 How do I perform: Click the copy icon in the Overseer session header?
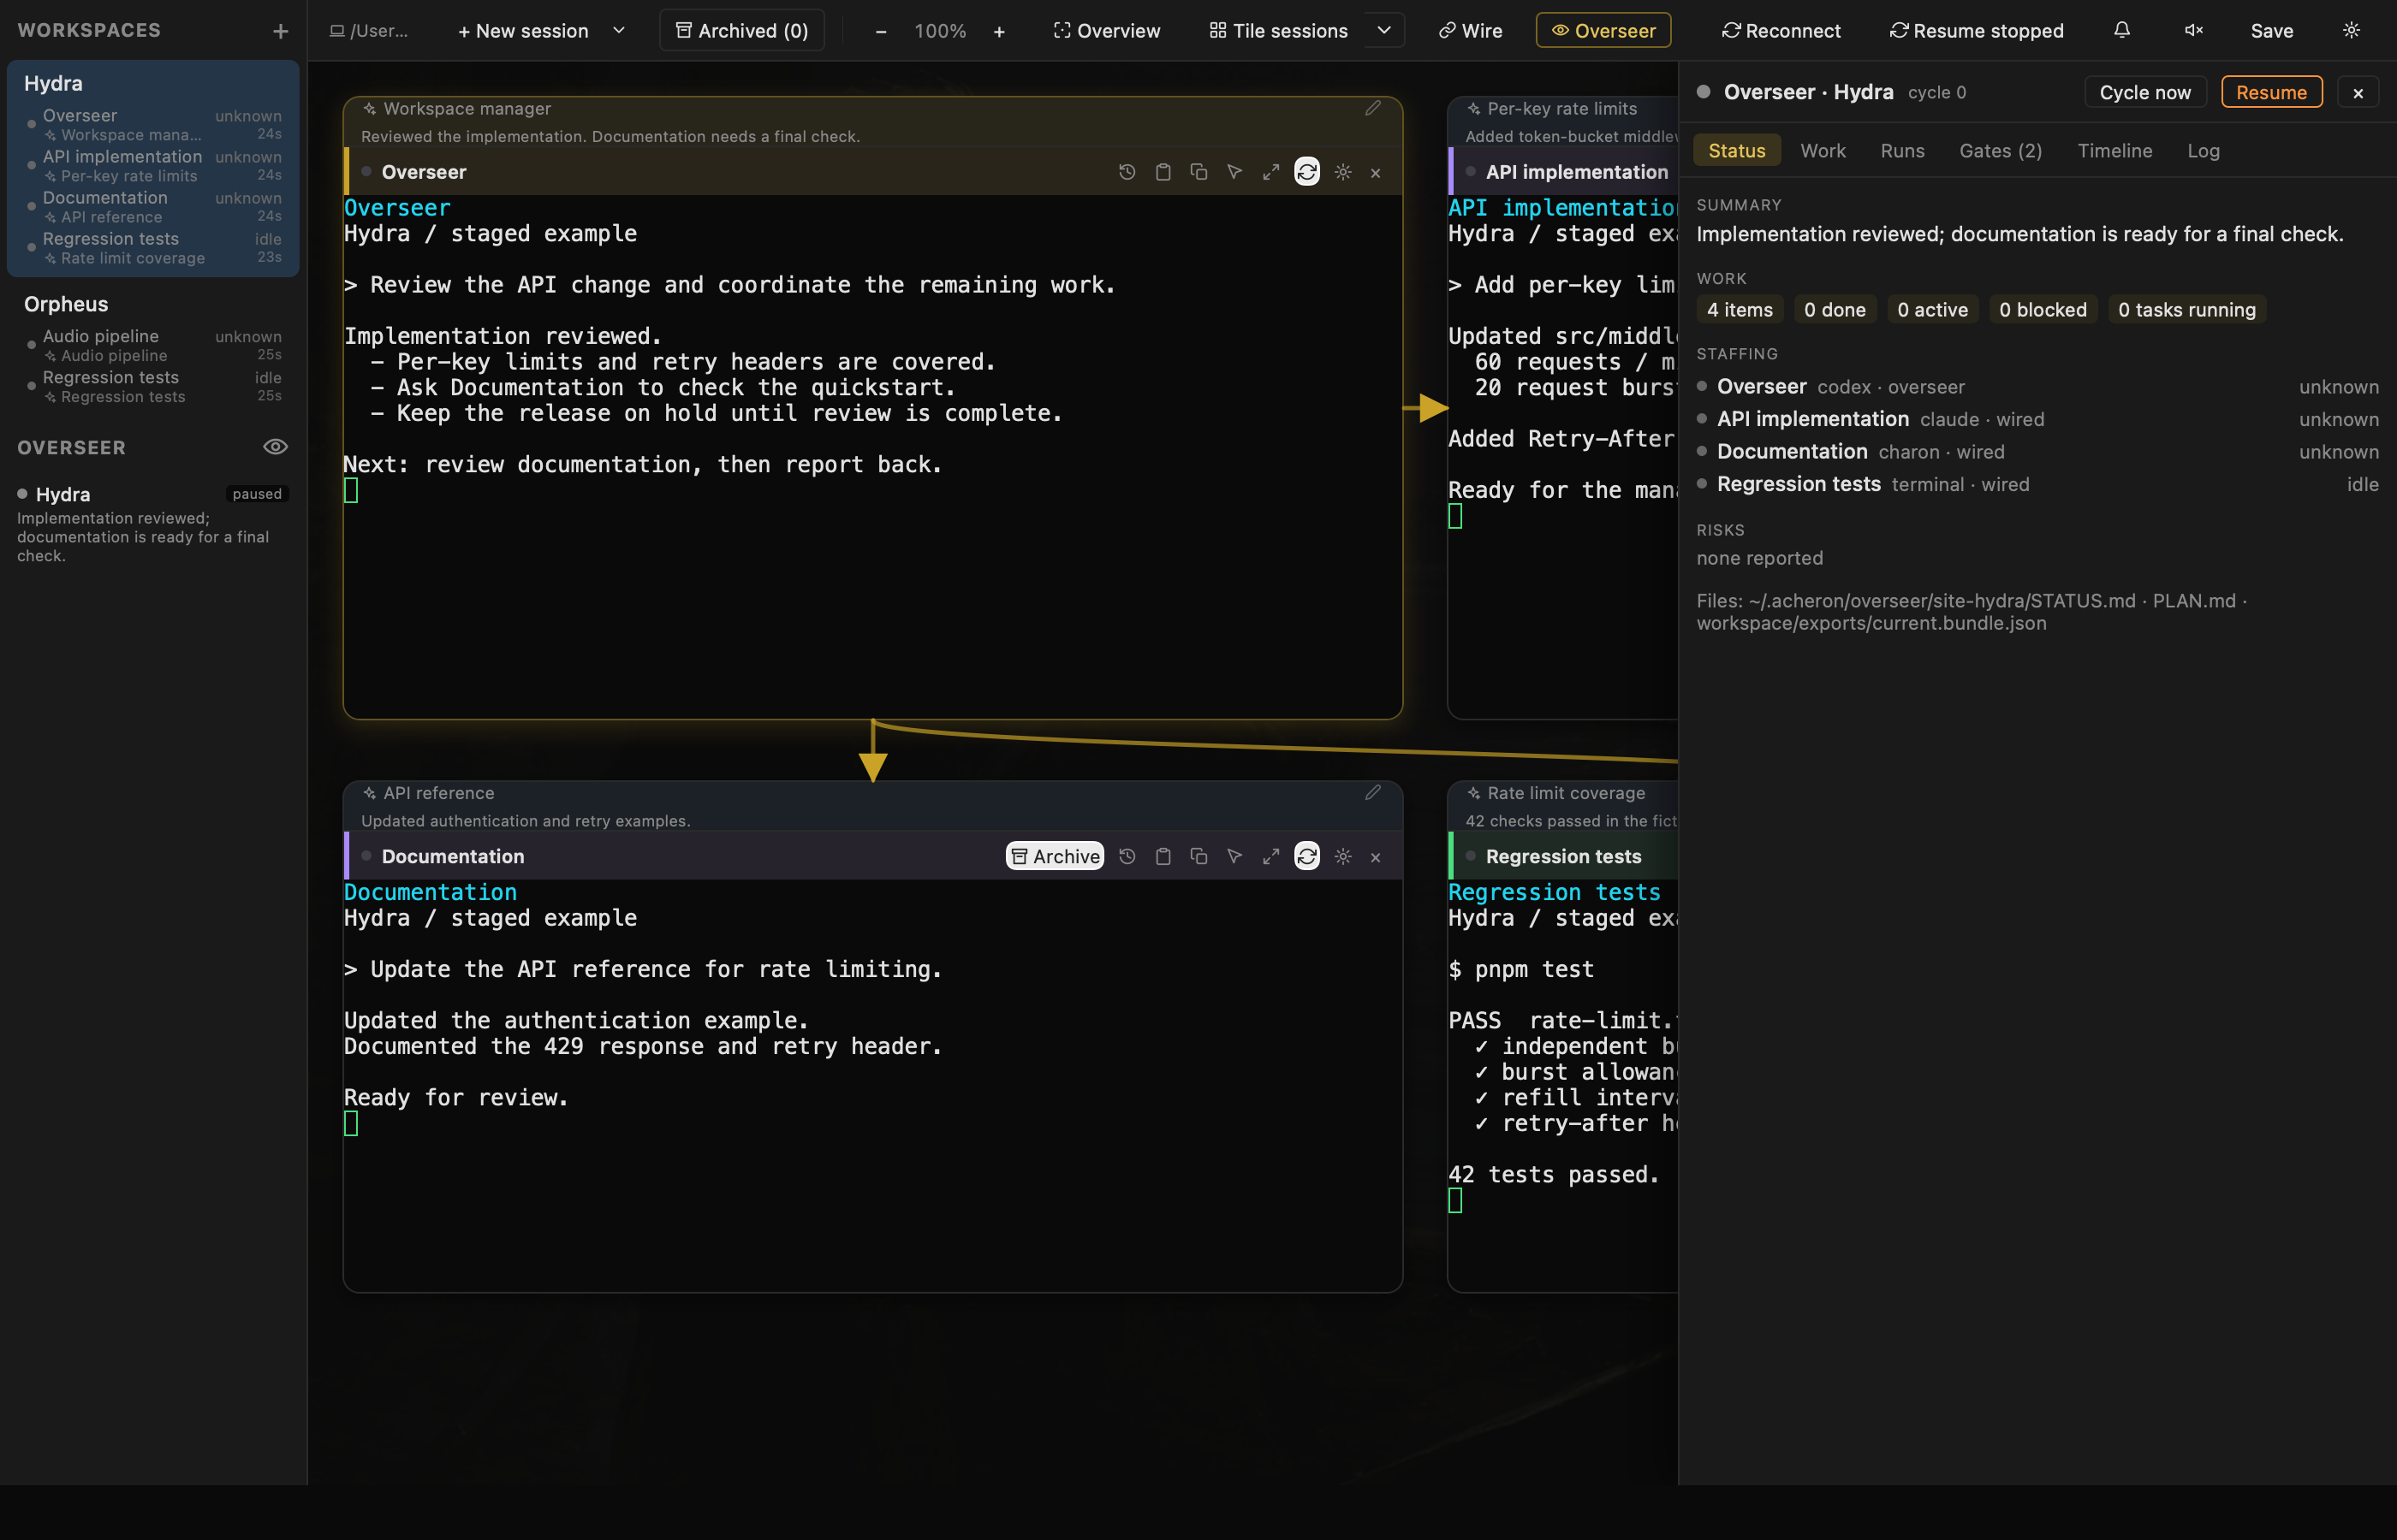click(1198, 172)
